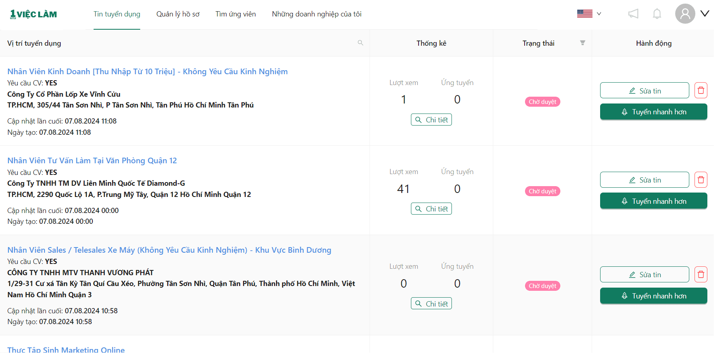Image resolution: width=715 pixels, height=353 pixels.
Task: Click the megaphone announcements icon
Action: coord(633,14)
